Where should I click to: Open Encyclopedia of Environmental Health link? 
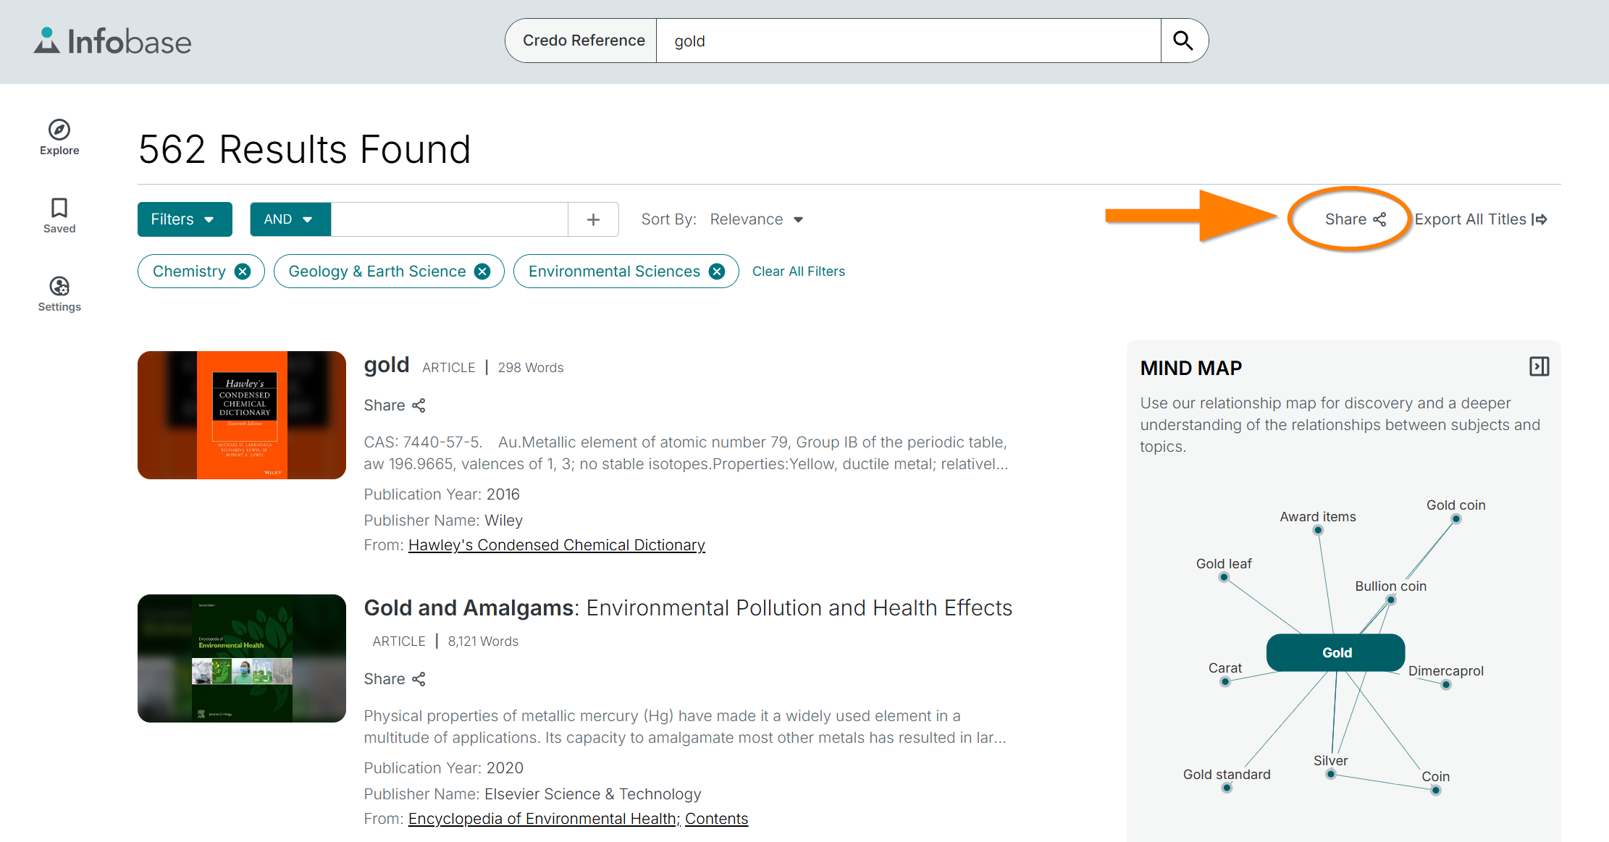click(x=545, y=819)
